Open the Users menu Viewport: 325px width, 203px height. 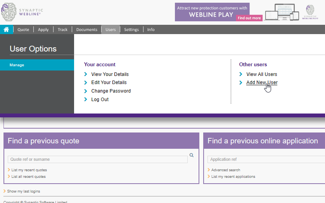click(111, 29)
